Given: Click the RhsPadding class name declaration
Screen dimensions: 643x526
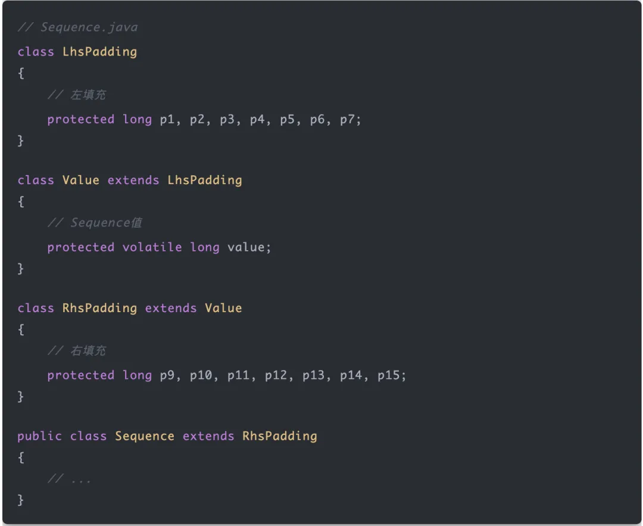Looking at the screenshot, I should (x=99, y=308).
